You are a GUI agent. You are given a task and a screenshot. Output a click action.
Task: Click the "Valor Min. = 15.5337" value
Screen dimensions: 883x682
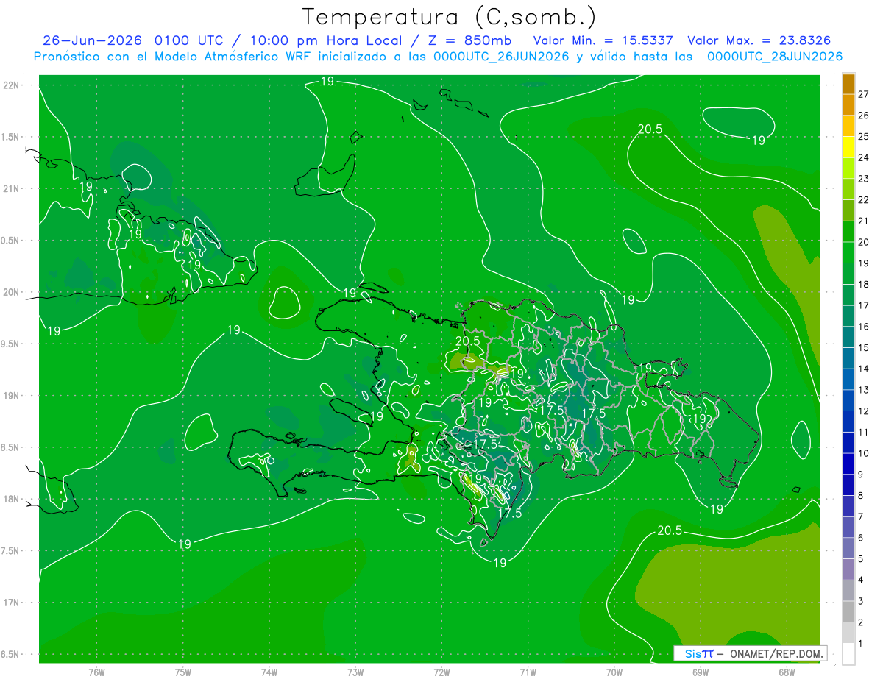pyautogui.click(x=603, y=40)
